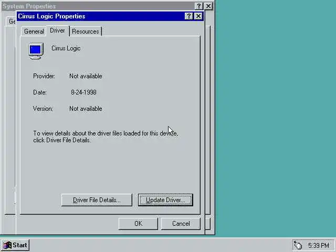Click the taskbar clock showing 5:39 PM

[319, 245]
